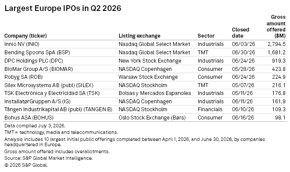The height and width of the screenshot is (172, 290).
Task: Click DPC Holdings PLC (DPC) company name
Action: point(34,61)
